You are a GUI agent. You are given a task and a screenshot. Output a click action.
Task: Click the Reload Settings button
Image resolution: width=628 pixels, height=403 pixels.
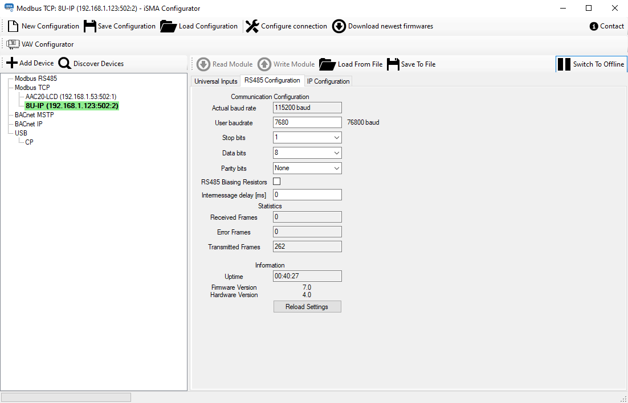307,306
